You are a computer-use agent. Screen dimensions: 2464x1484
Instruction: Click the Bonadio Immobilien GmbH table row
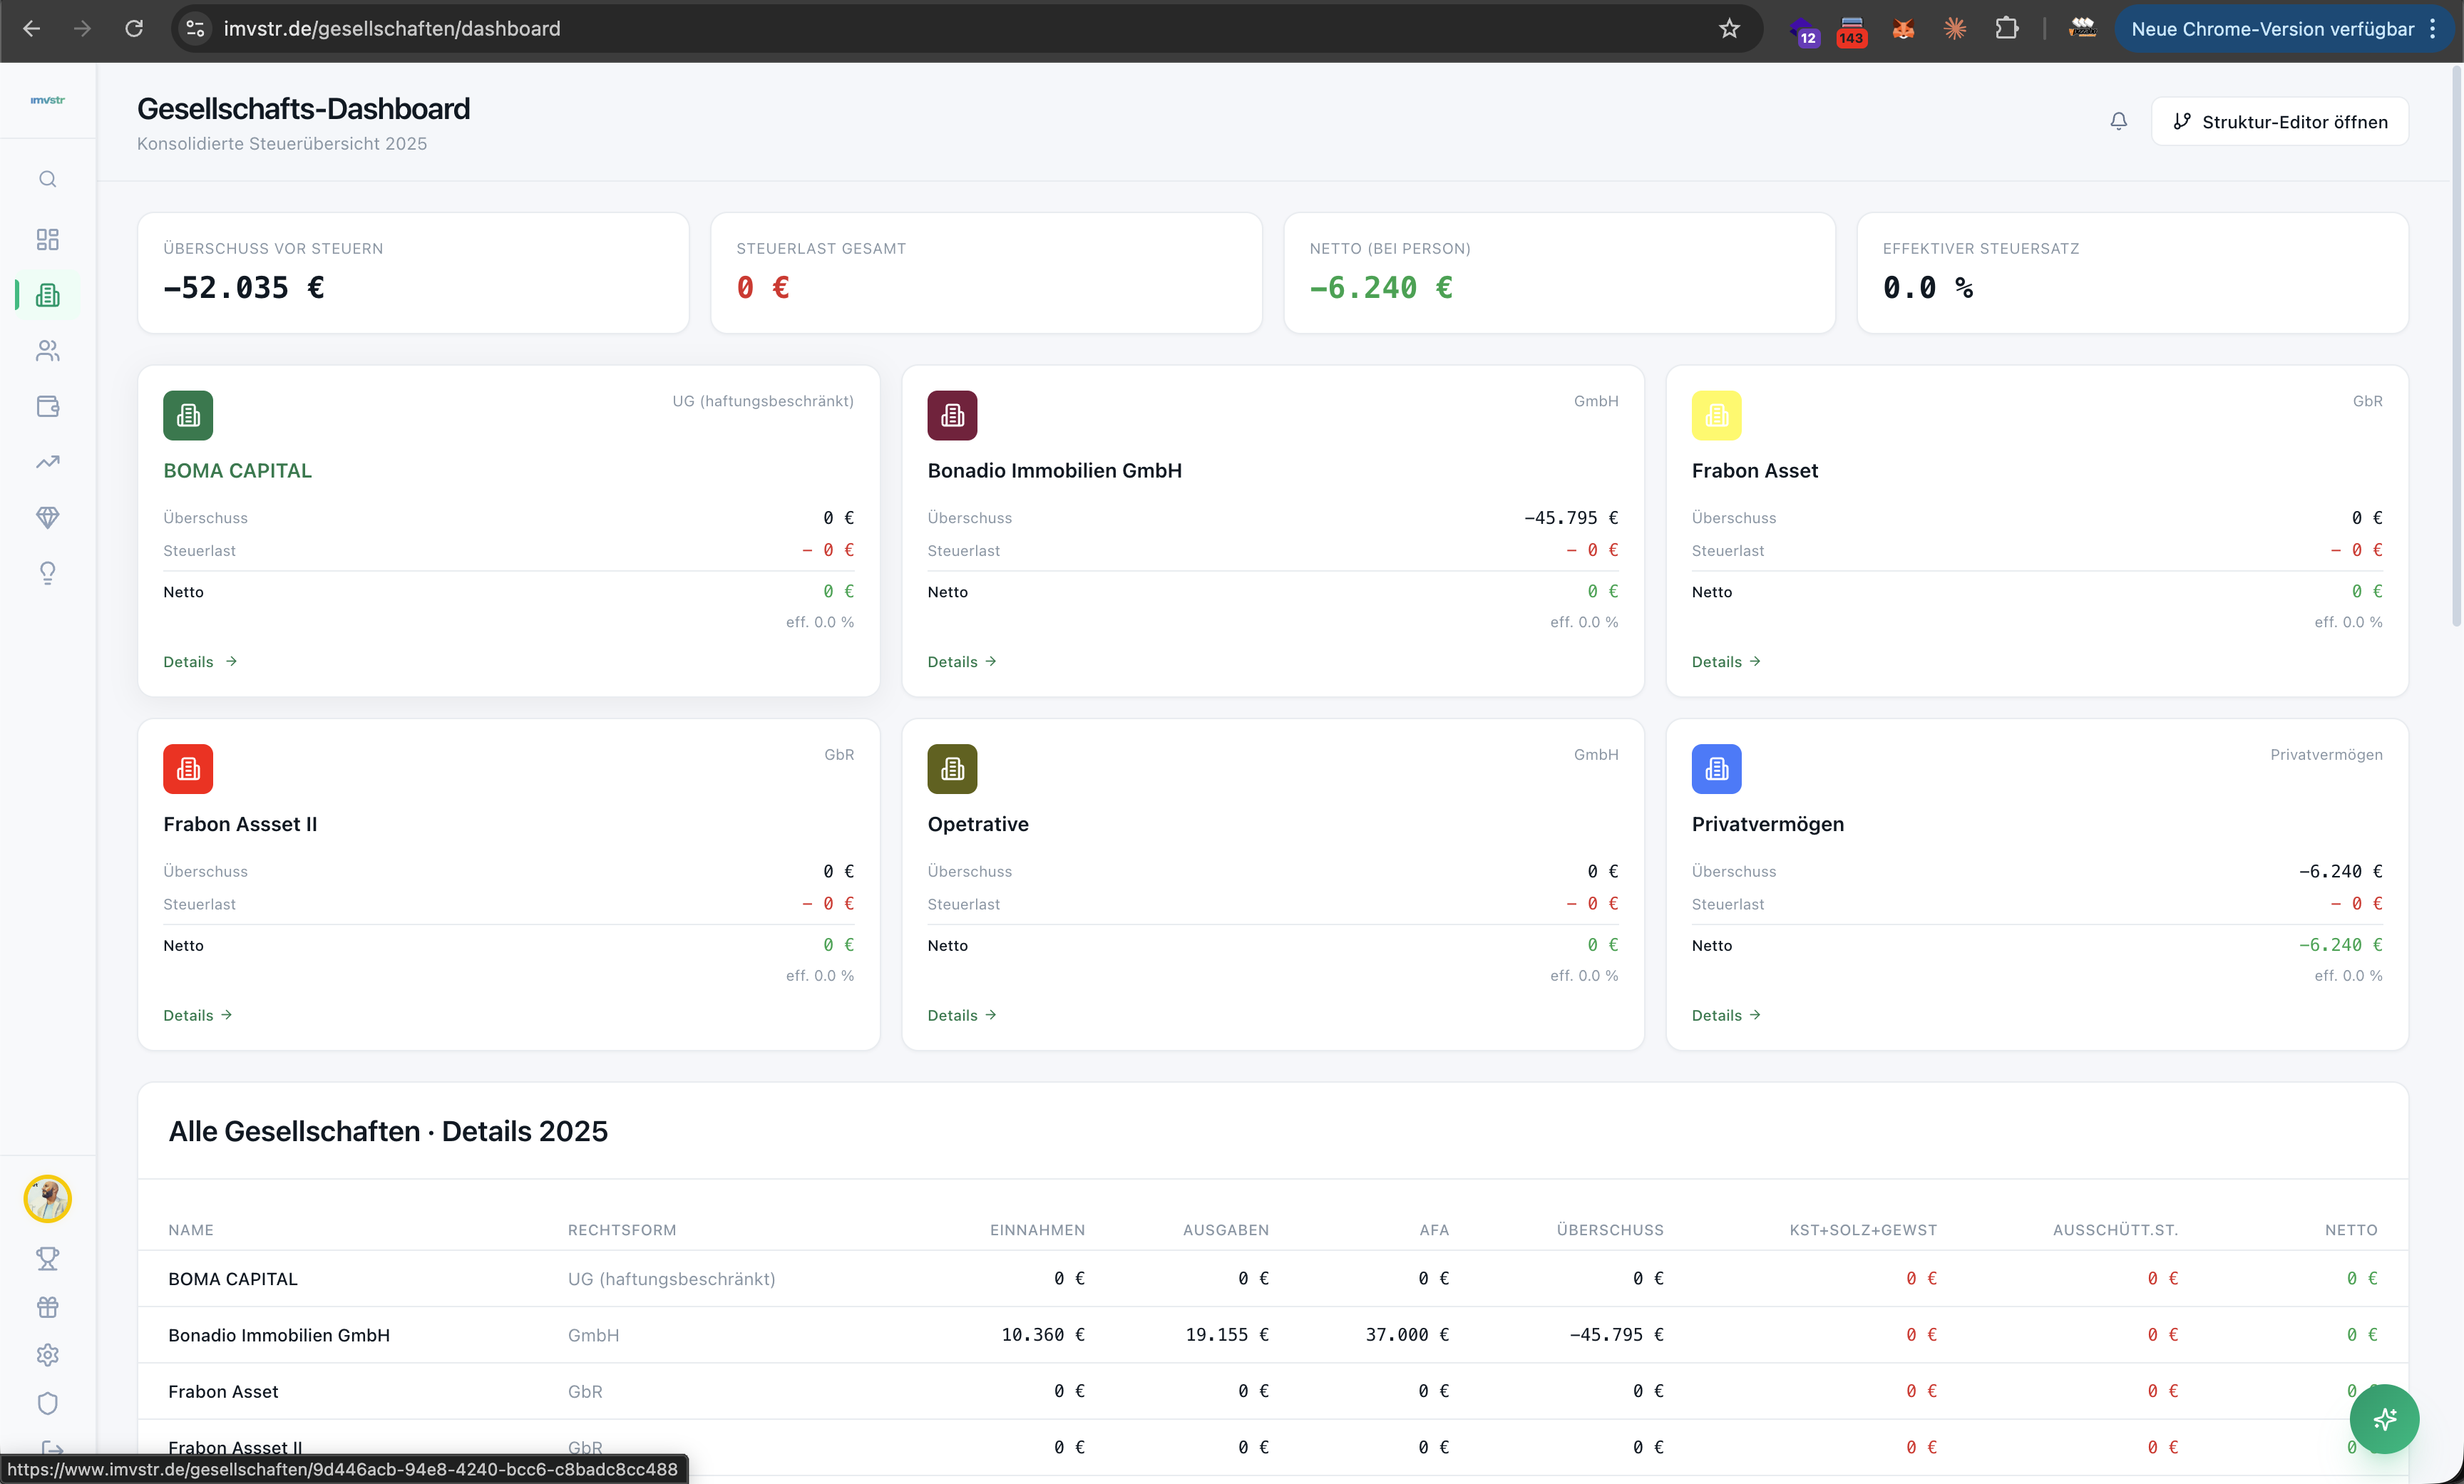coord(279,1335)
